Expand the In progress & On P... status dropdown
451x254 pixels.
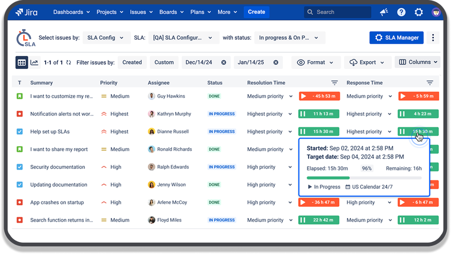point(290,37)
